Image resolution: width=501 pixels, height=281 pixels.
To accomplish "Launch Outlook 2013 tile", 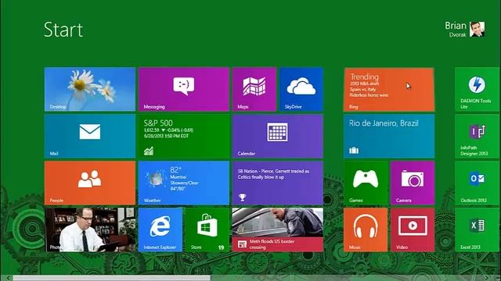I will coord(478,183).
